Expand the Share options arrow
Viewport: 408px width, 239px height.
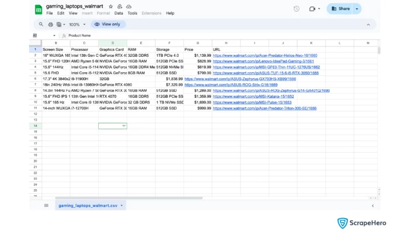coord(357,9)
